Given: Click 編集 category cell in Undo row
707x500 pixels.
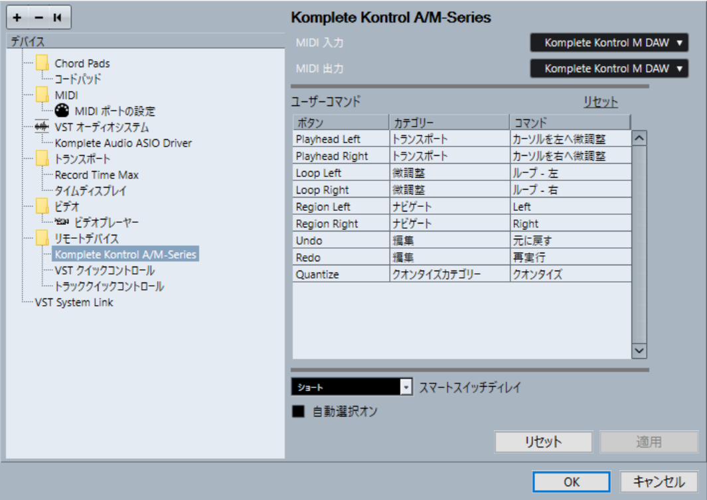Looking at the screenshot, I should point(449,241).
